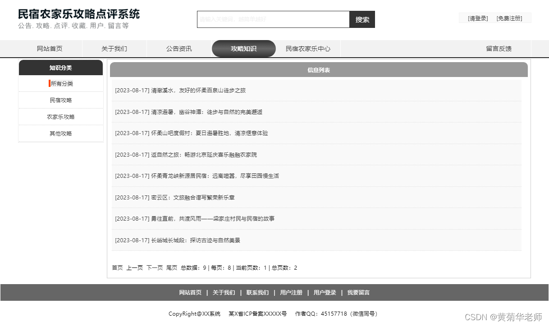Open the 民宿农家乐中心 section
Image resolution: width=549 pixels, height=326 pixels.
(308, 49)
